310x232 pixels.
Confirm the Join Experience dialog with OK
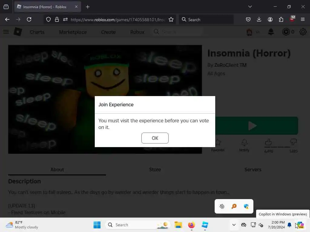pos(155,138)
